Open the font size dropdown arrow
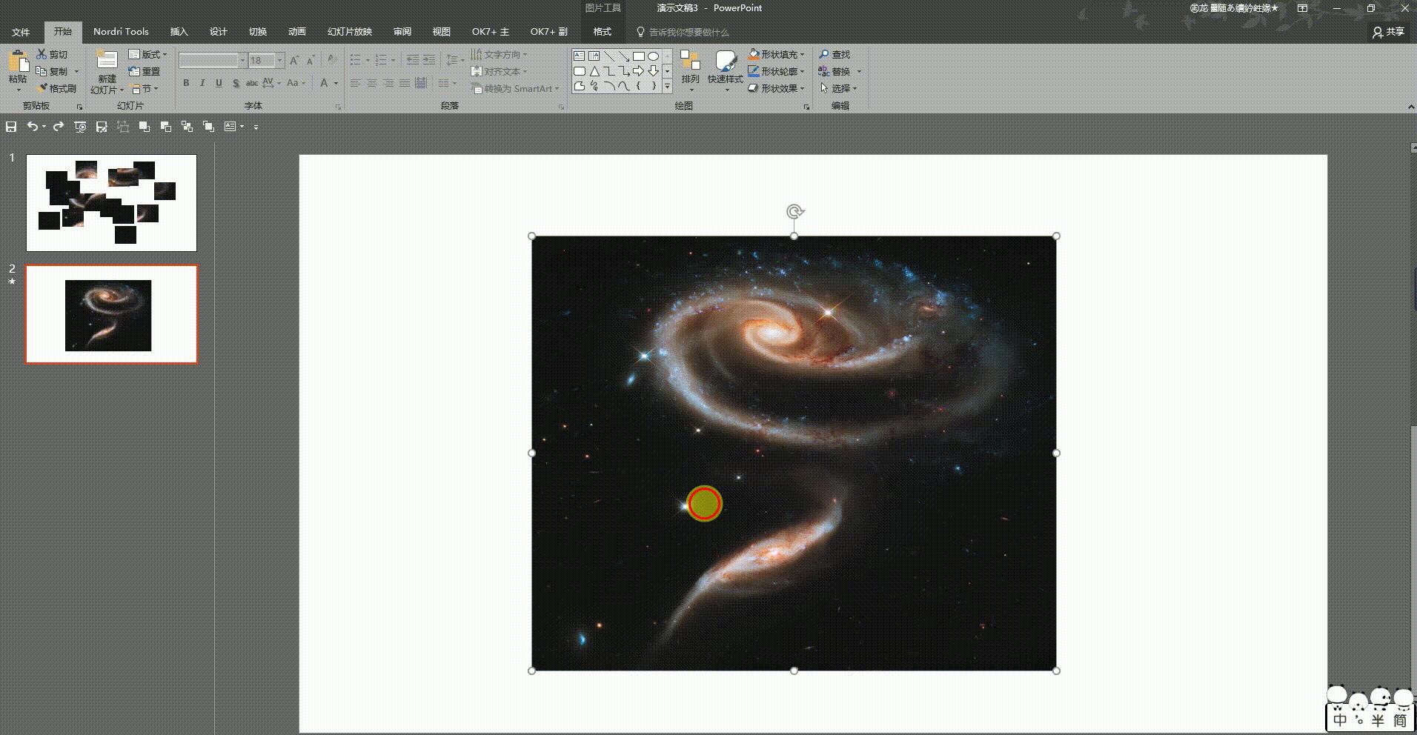Image resolution: width=1417 pixels, height=735 pixels. 280,60
